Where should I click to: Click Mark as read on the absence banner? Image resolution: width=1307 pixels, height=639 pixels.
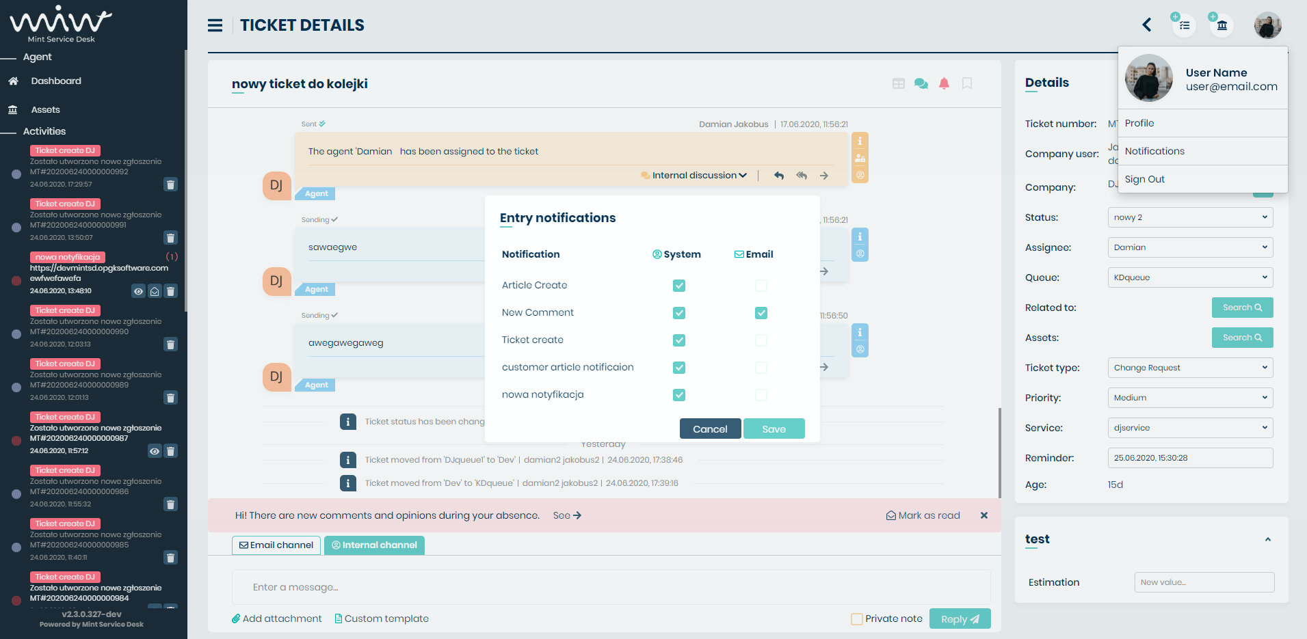923,515
